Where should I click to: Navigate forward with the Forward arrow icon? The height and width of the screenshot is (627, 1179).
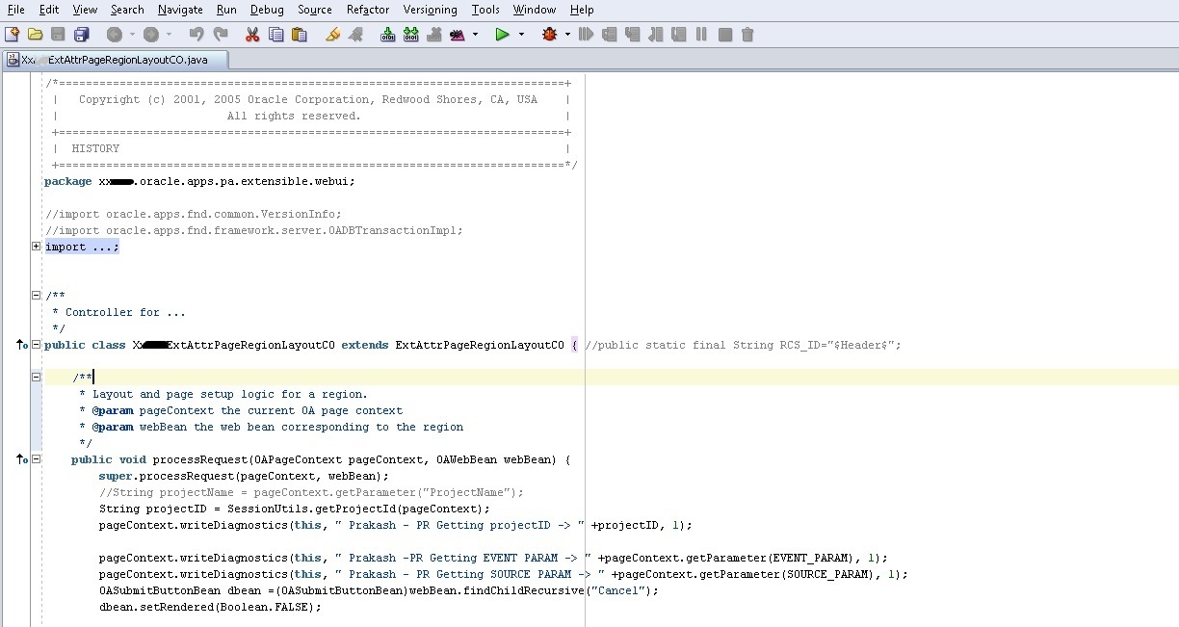150,35
